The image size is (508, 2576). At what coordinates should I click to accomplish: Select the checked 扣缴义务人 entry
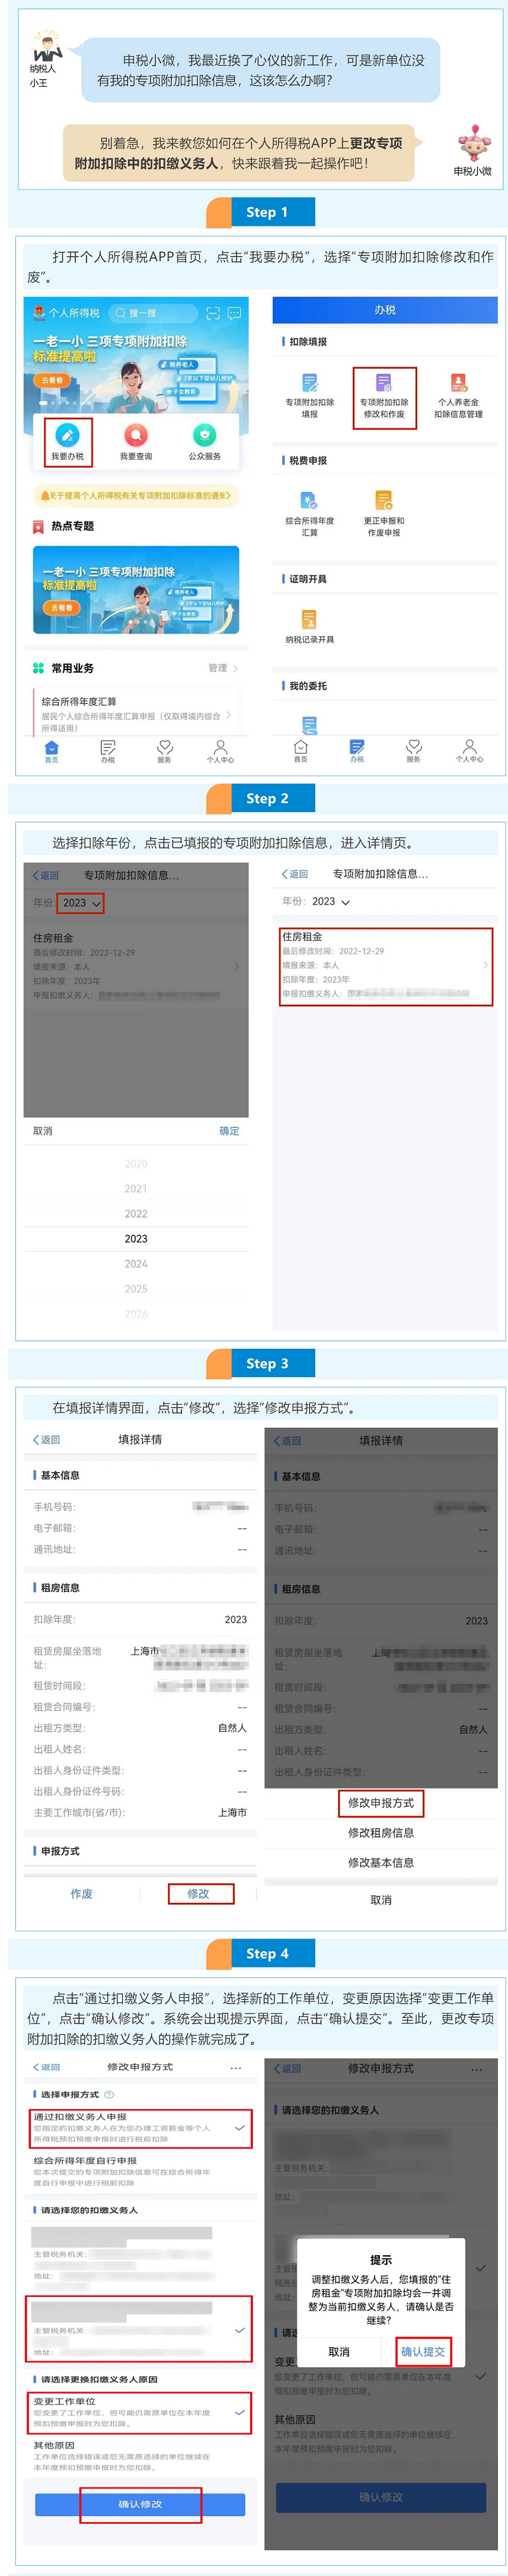(139, 2329)
